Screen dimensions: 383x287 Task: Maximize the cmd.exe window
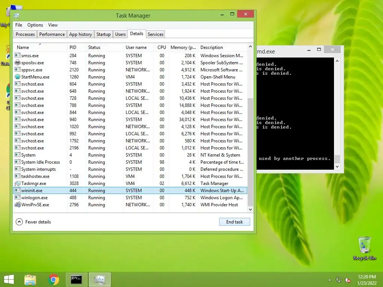tap(319, 50)
